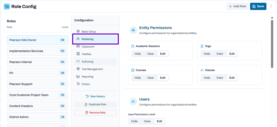Set Classes permission to Hide
277x127 pixels.
pyautogui.click(x=207, y=78)
